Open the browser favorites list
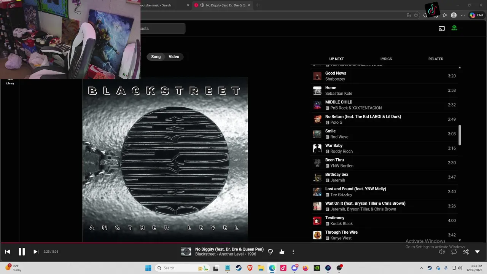Screen dimensions: 487x274 pyautogui.click(x=444, y=15)
